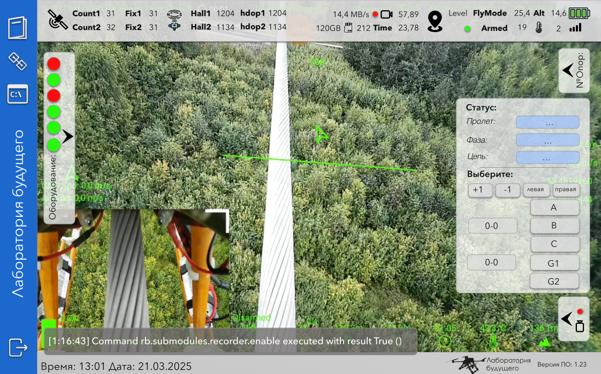Click the compass sensor icon near Hall1
Image resolution: width=601 pixels, height=374 pixels.
(174, 14)
